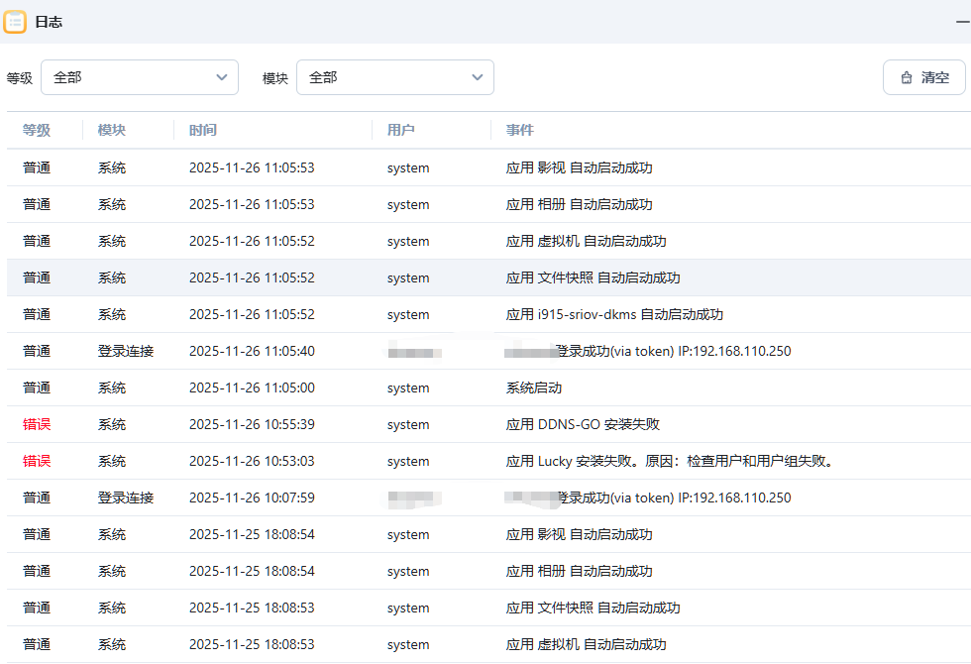The image size is (971, 664).
Task: Click the 等级 column header
Action: click(x=37, y=130)
